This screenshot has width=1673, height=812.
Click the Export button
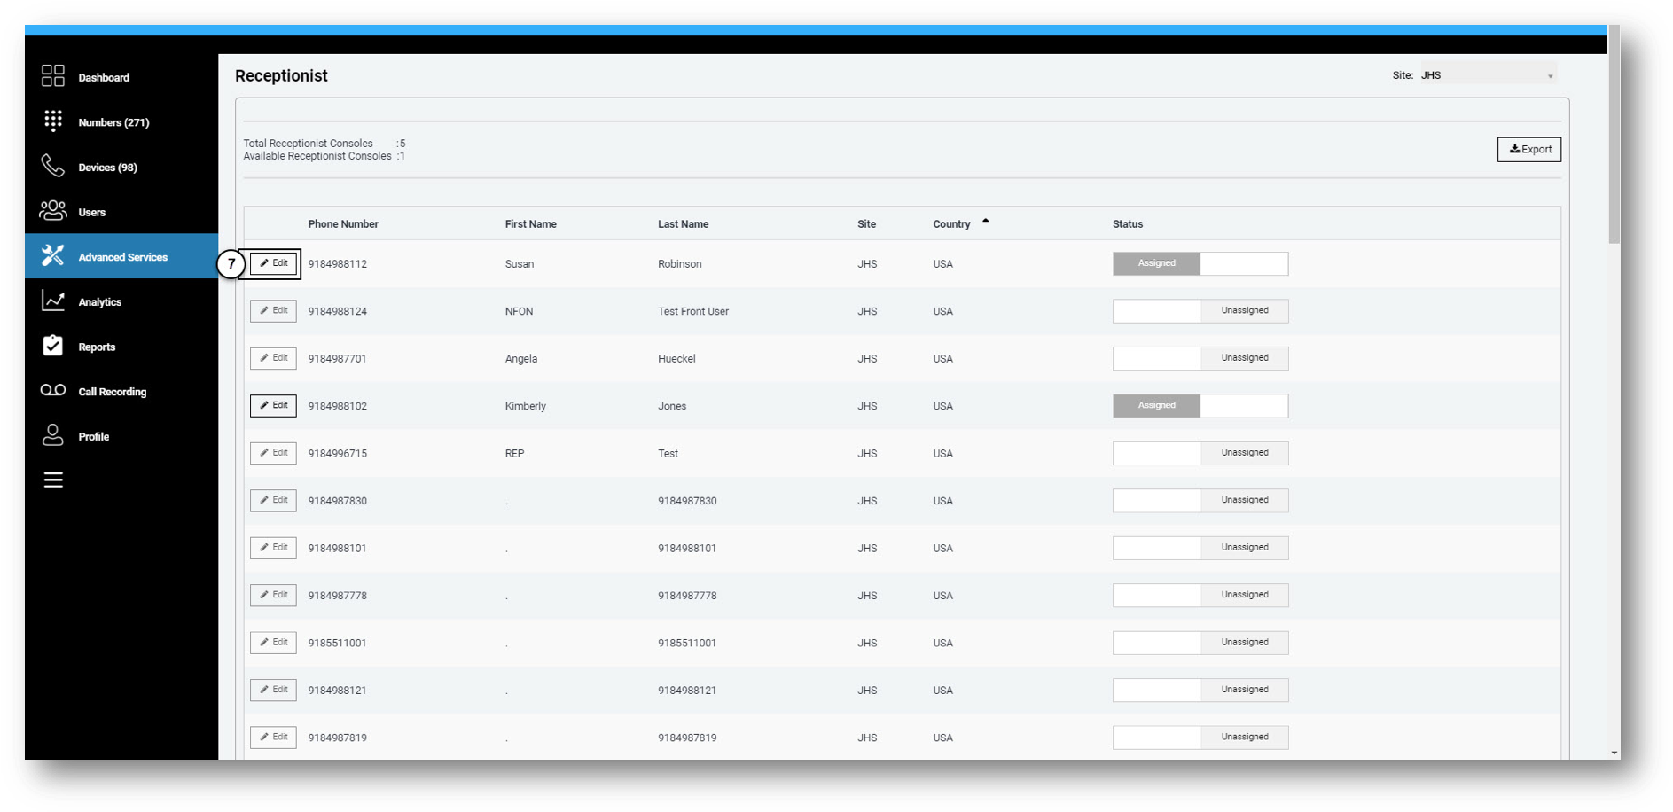(1528, 149)
